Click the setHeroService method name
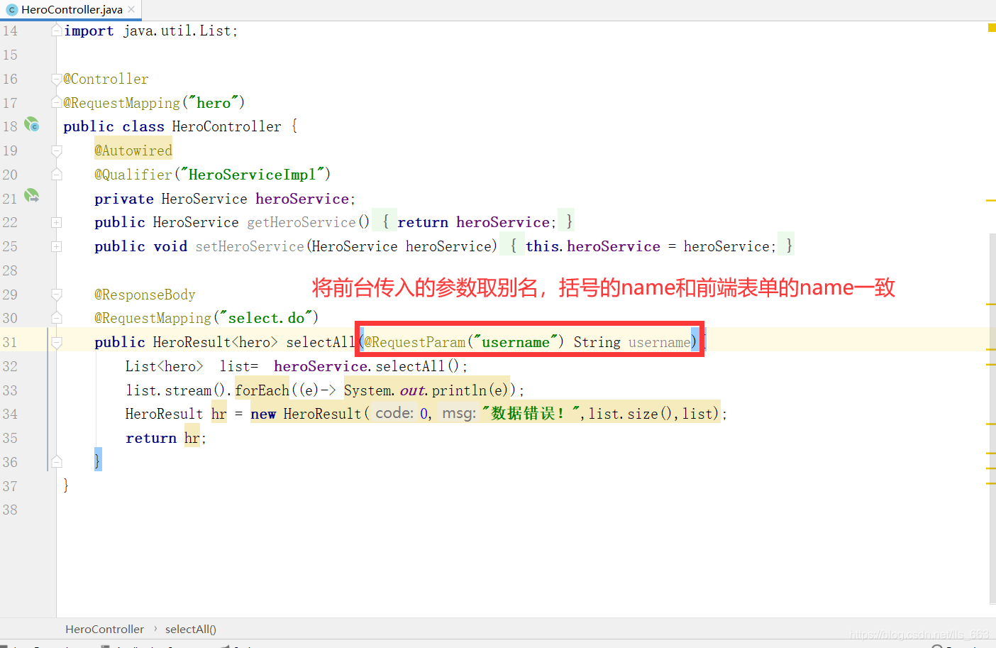996x648 pixels. pyautogui.click(x=250, y=246)
